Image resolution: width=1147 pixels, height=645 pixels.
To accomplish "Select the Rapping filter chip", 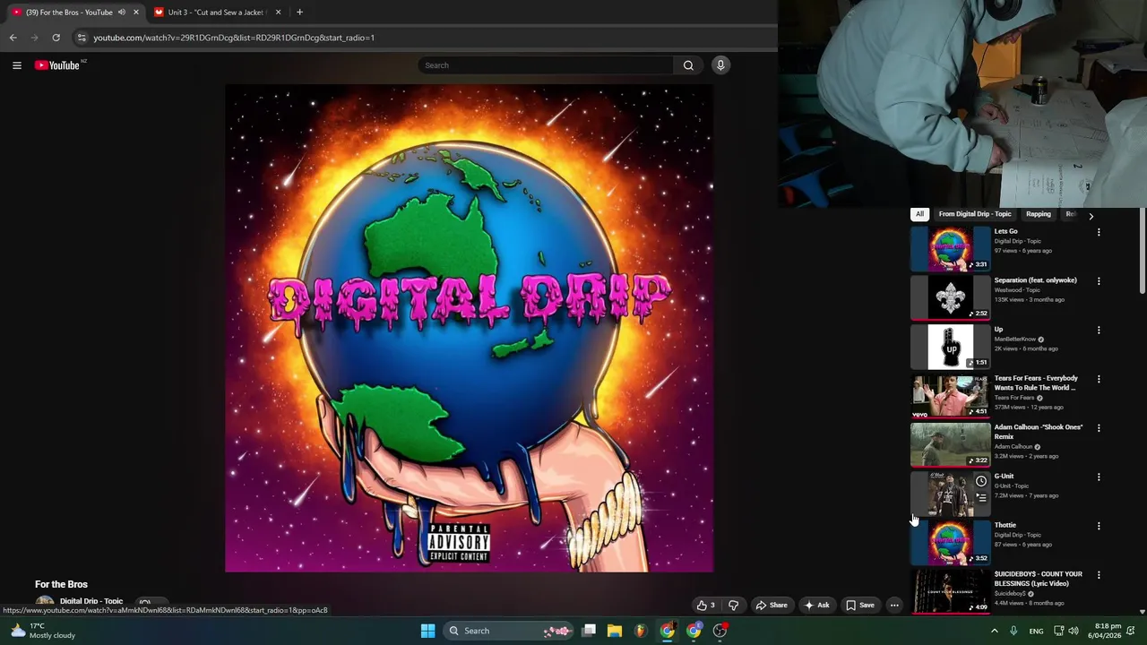I will click(x=1039, y=214).
